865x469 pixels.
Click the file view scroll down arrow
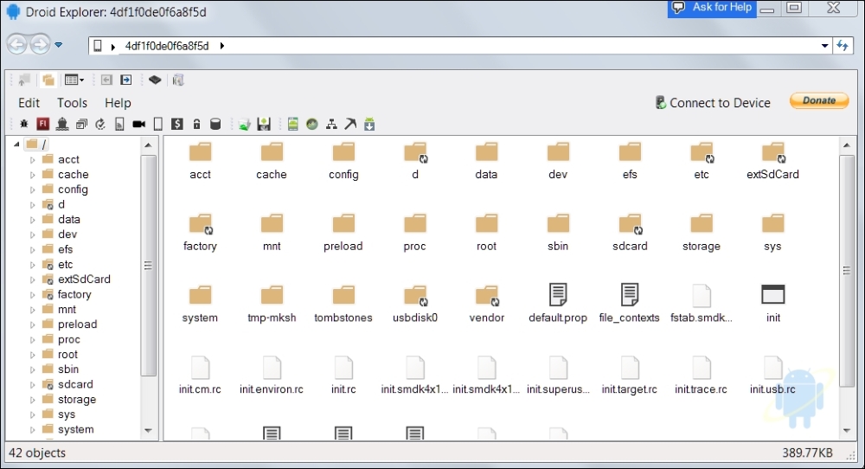pyautogui.click(x=847, y=431)
